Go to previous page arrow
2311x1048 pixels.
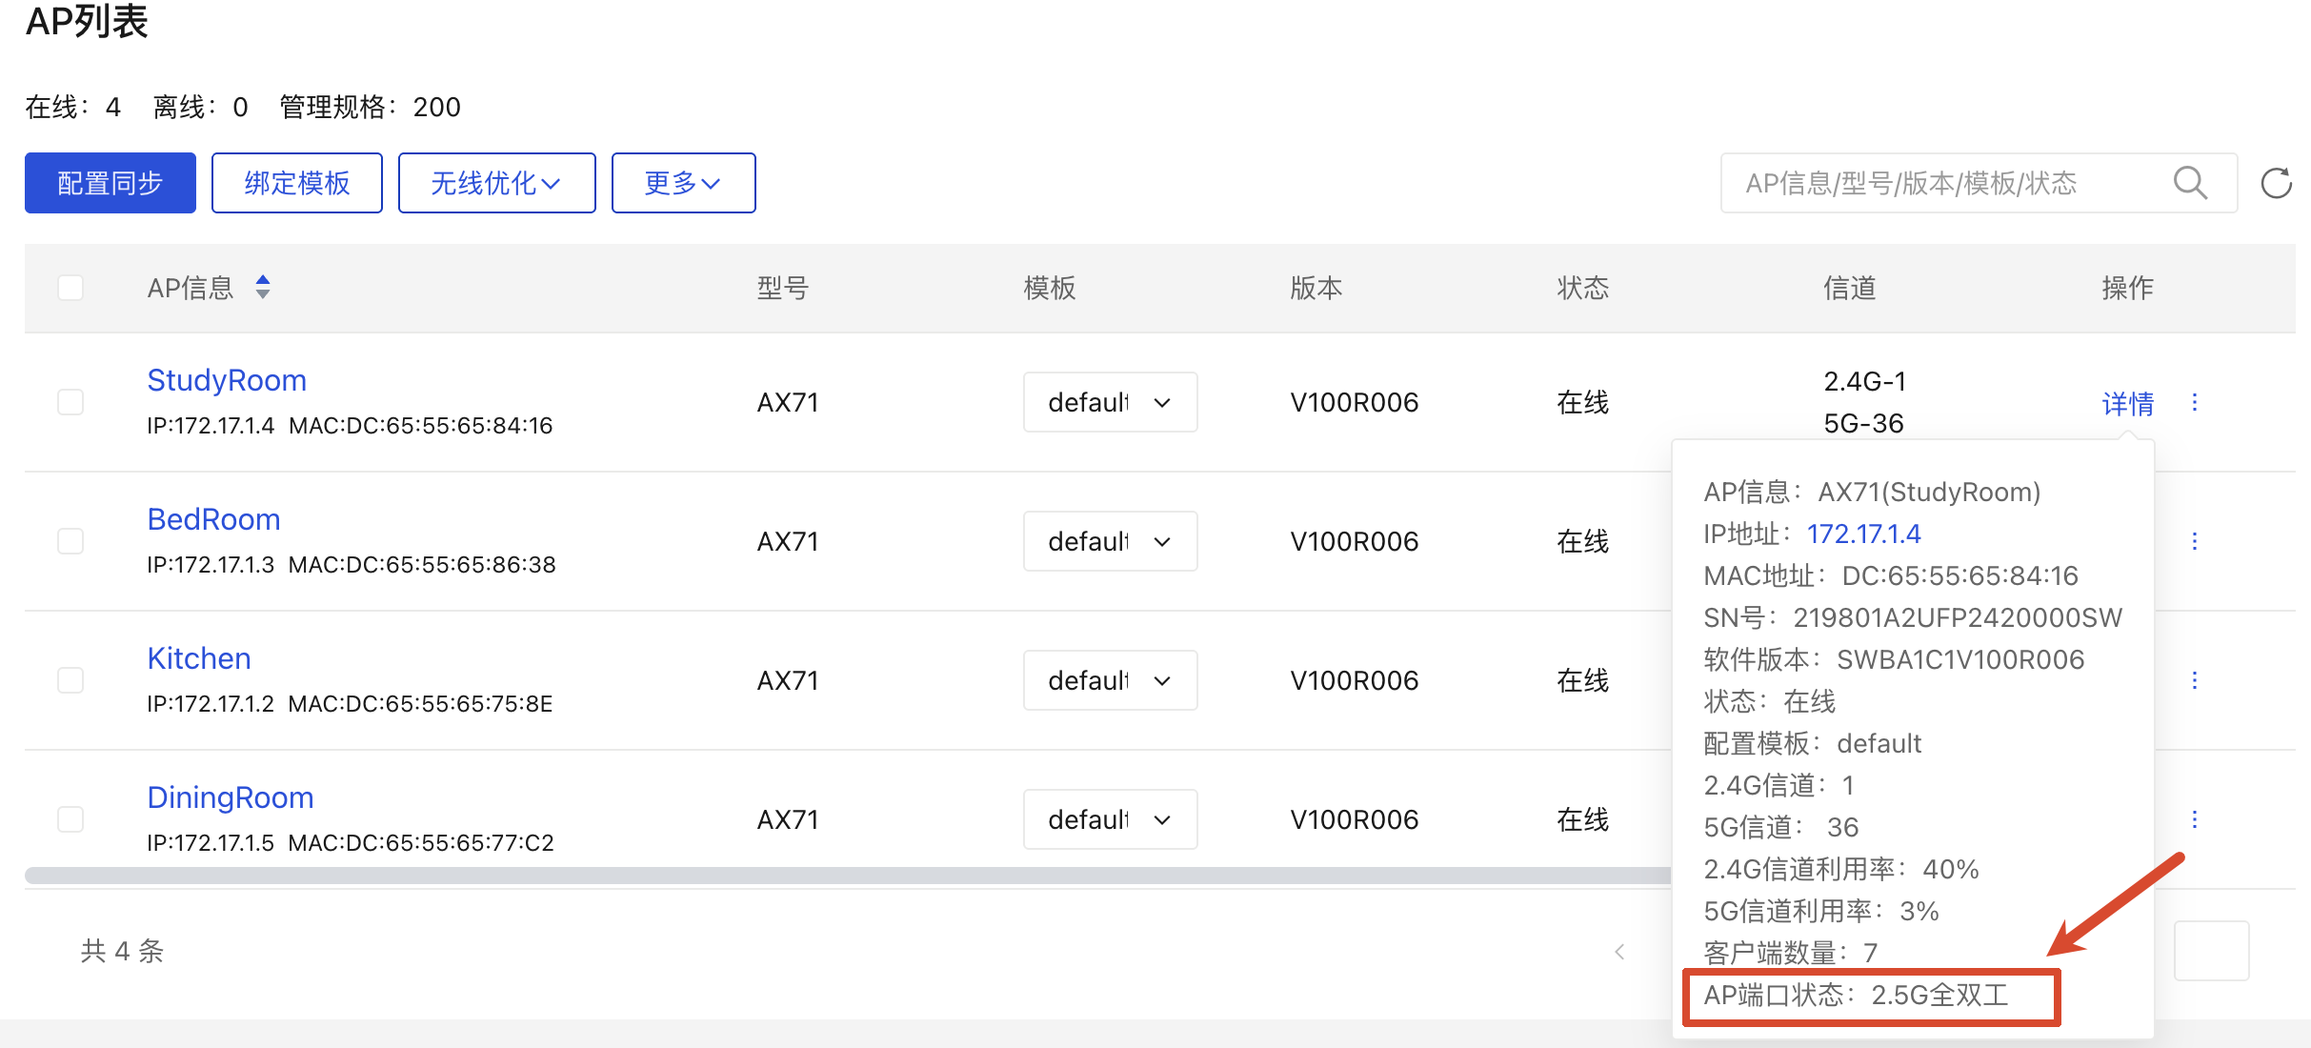[x=1619, y=951]
